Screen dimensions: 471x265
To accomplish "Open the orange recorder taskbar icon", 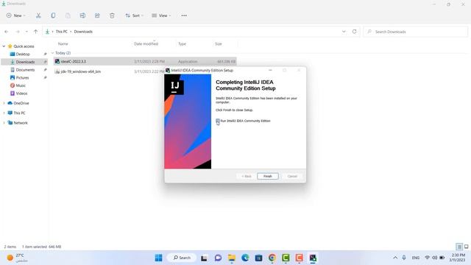I will (300, 258).
